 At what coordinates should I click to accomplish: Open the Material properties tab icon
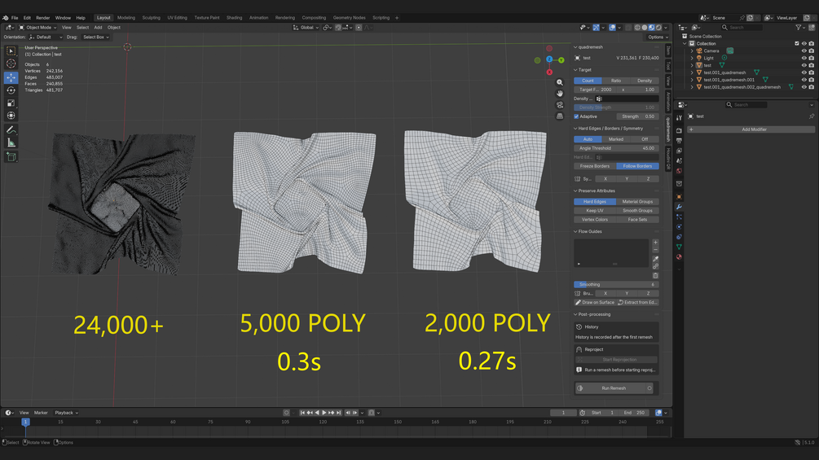[679, 256]
